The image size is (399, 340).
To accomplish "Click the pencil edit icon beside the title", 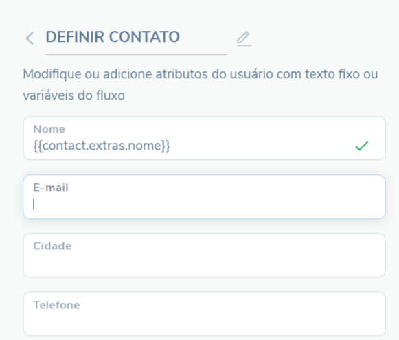I will (244, 38).
